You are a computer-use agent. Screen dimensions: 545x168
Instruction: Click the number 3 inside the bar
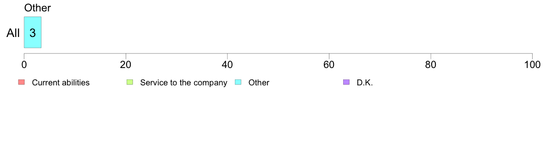33,33
